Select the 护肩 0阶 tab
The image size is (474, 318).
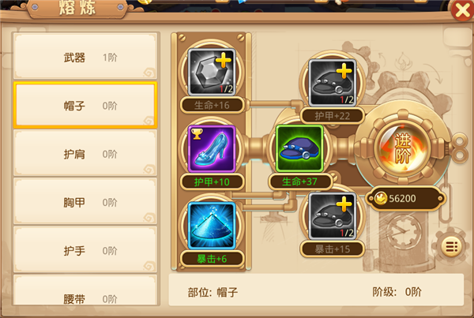pyautogui.click(x=85, y=153)
